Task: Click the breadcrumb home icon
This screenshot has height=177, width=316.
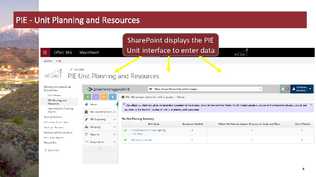Action: pos(123,97)
